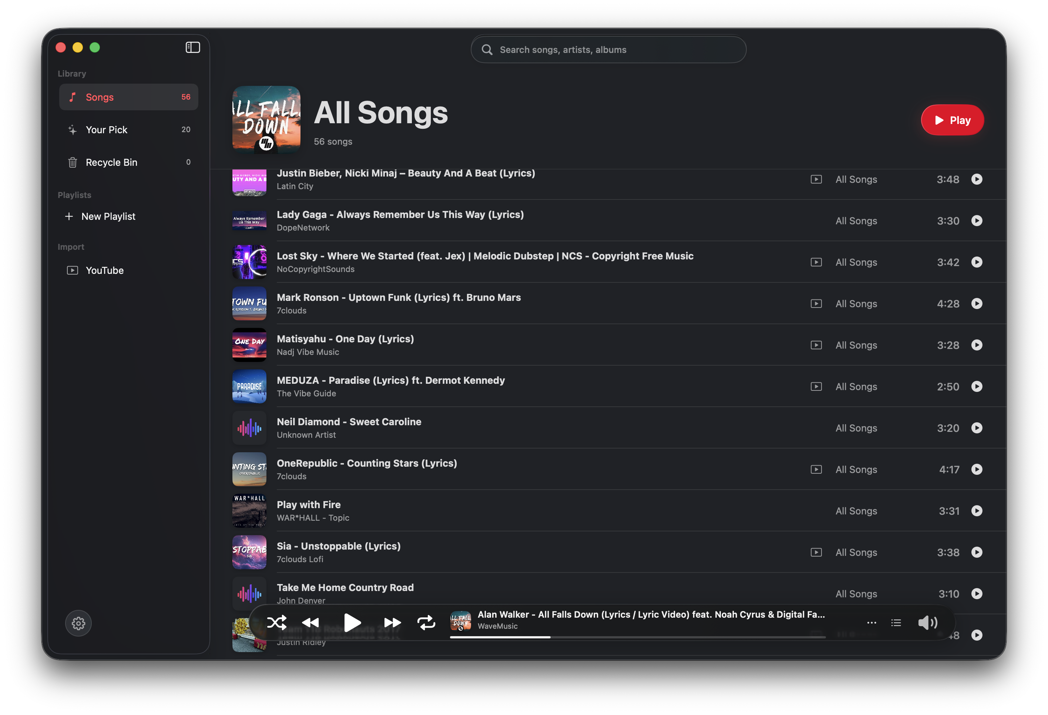This screenshot has height=715, width=1048.
Task: Click Lost Sky Where We Started thumbnail
Action: pos(249,262)
